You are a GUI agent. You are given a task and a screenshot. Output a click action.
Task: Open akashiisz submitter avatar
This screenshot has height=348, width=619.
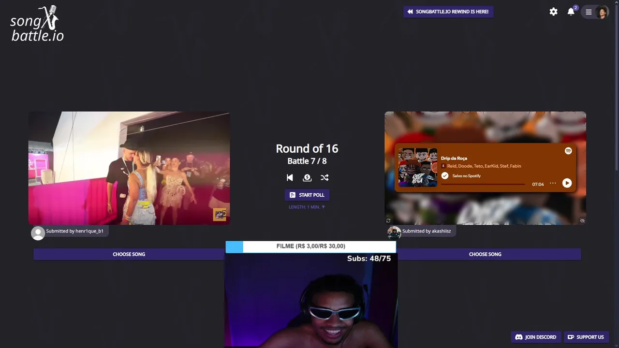[394, 232]
